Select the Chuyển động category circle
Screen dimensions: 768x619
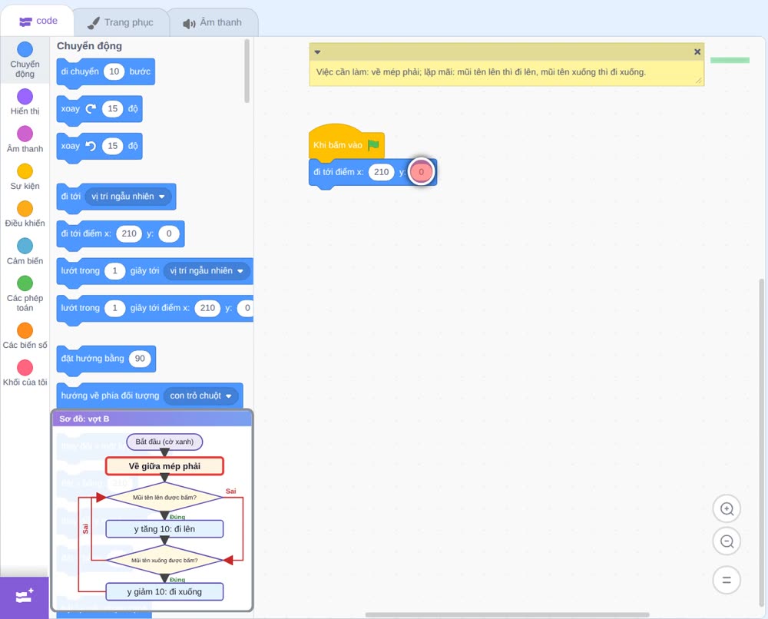[25, 49]
